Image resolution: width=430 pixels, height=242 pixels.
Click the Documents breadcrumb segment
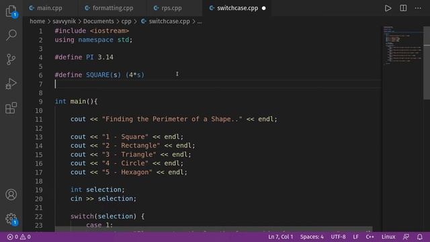point(99,22)
